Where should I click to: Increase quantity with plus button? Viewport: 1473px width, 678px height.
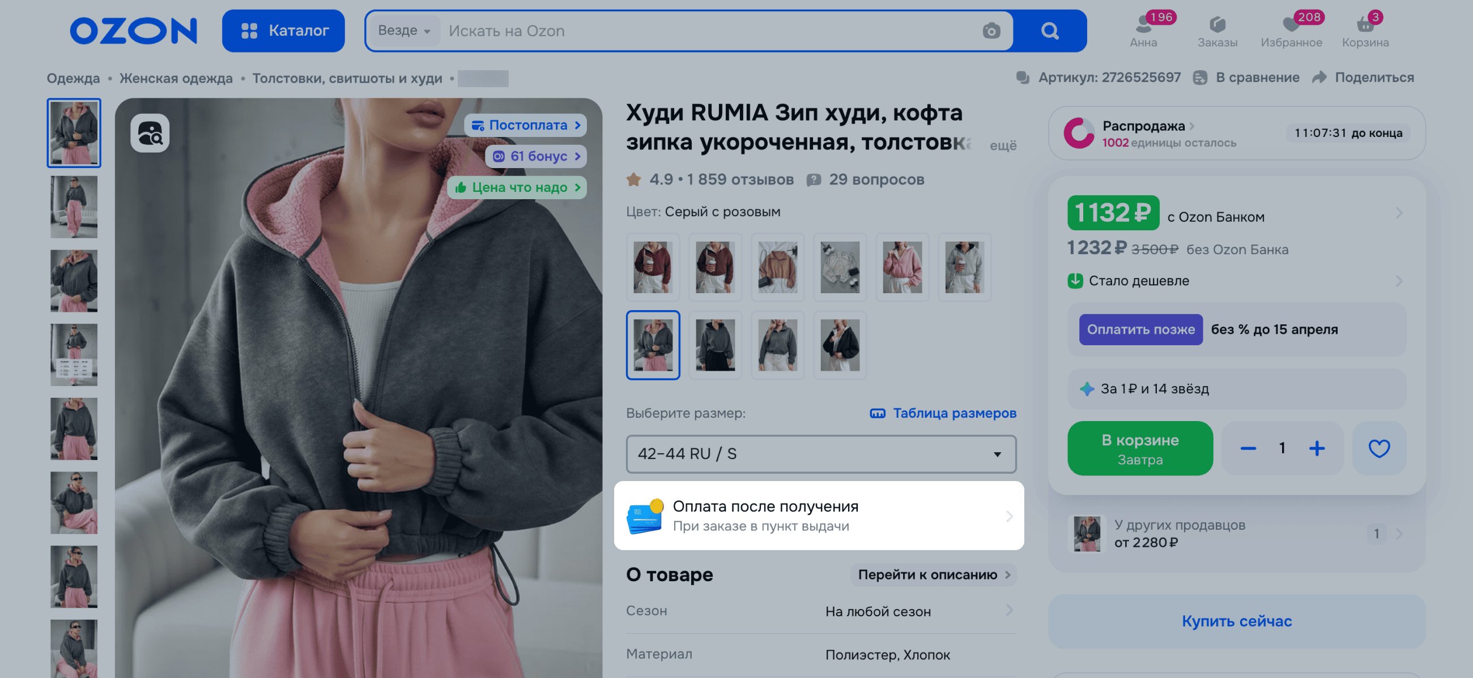click(x=1316, y=448)
